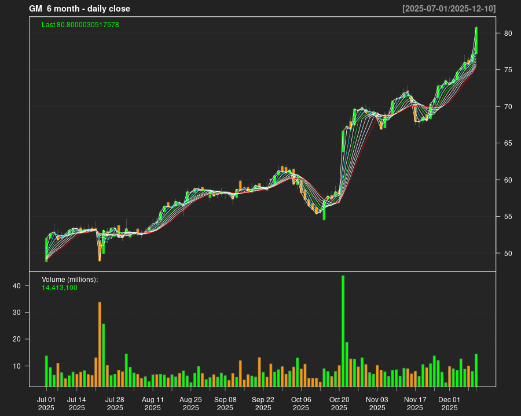Viewport: 521px width, 416px height.
Task: Click the chart title 'GM 6 month - daily close'
Action: point(79,9)
